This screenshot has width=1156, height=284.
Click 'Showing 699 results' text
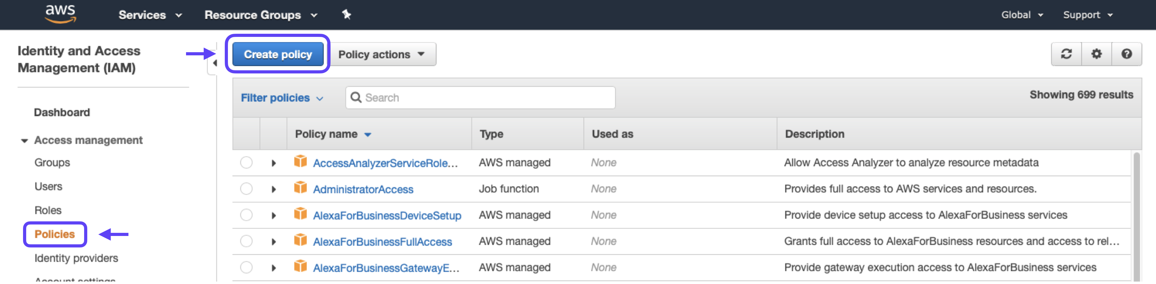(1081, 95)
